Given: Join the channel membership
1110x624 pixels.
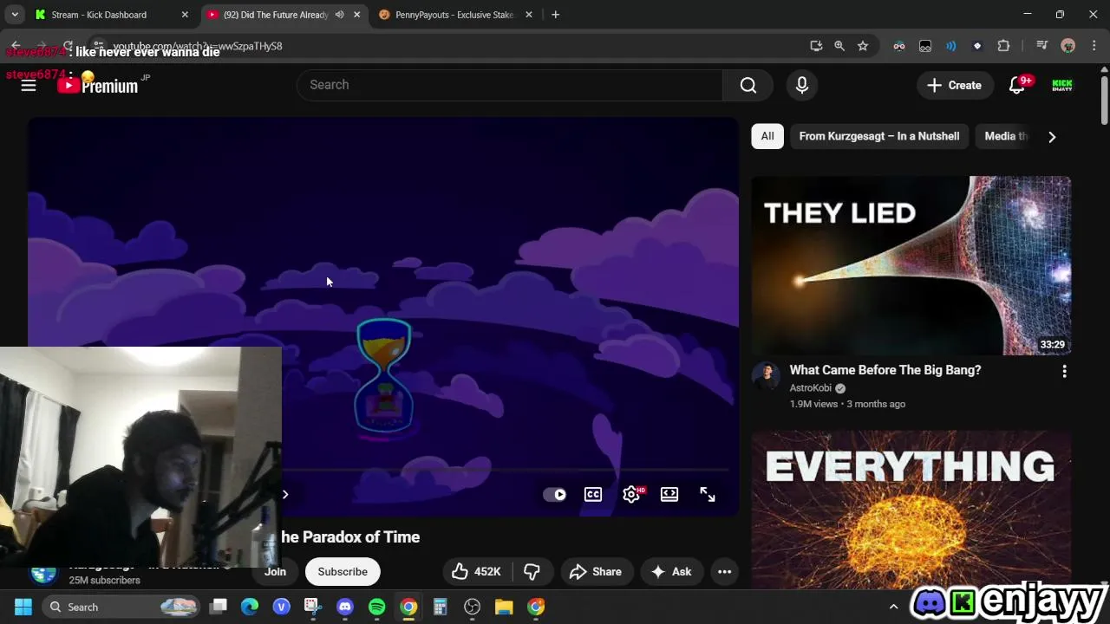Looking at the screenshot, I should (x=275, y=571).
